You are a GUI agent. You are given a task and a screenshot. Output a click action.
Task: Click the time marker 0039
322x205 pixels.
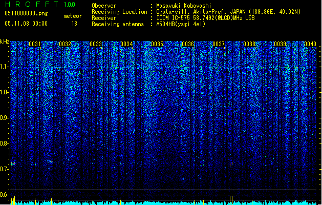click(x=280, y=44)
